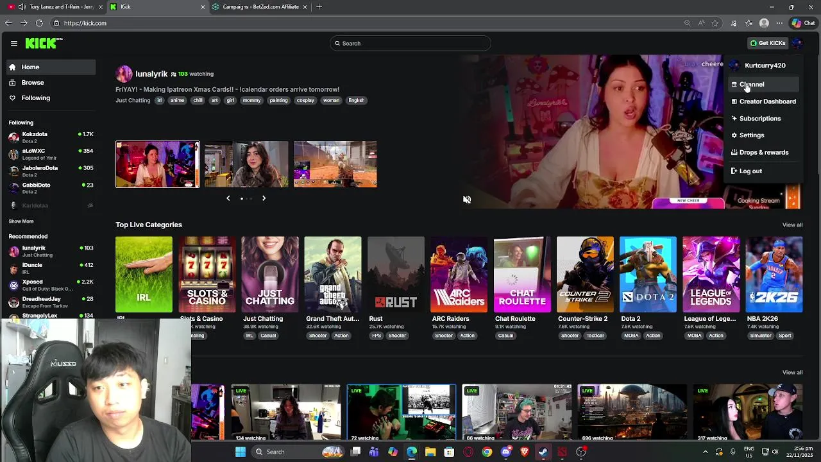
Task: Open the Favorites list icon
Action: point(749,23)
